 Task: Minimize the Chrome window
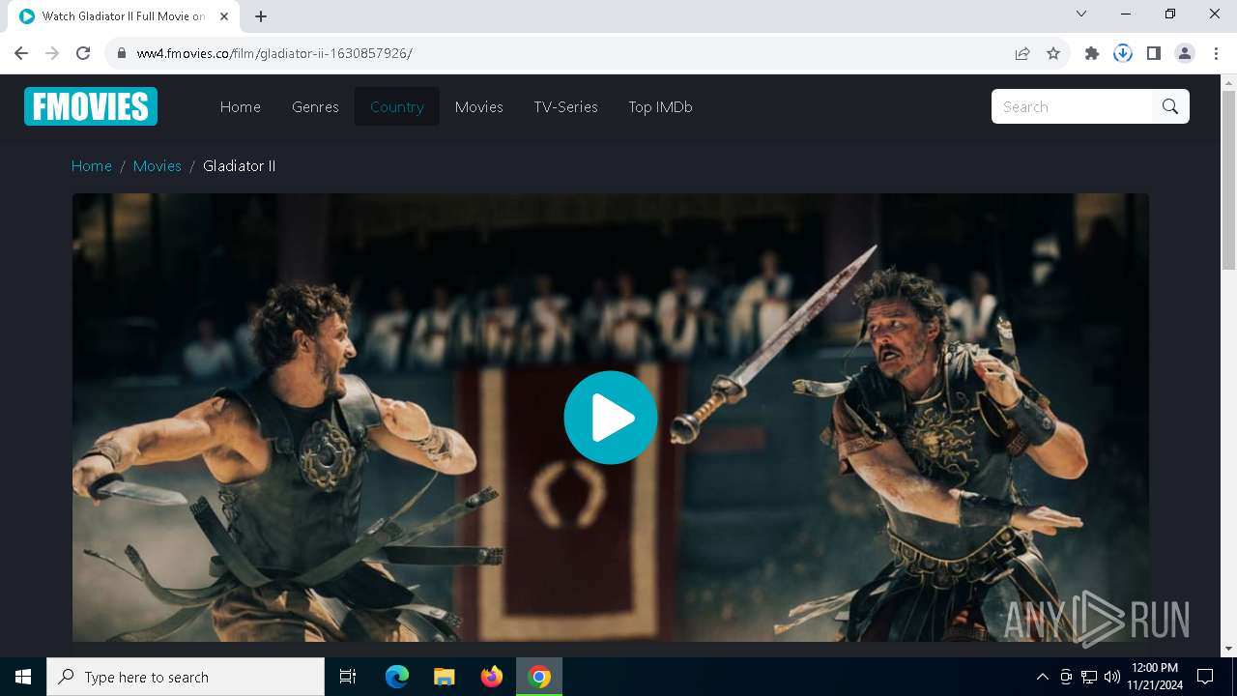pos(1126,14)
